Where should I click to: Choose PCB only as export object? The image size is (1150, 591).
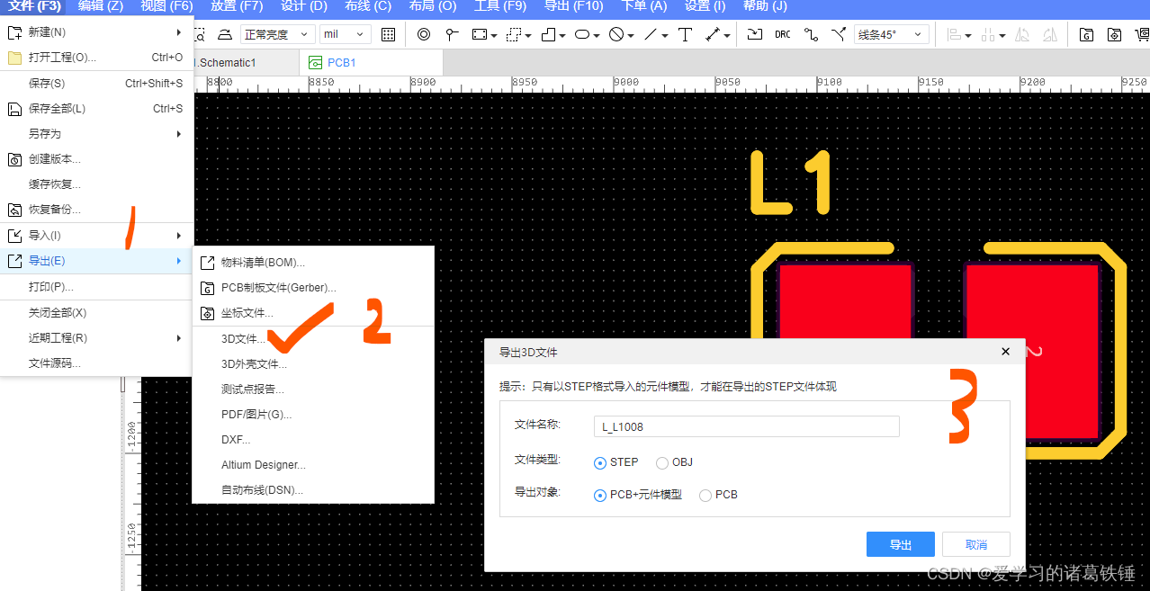click(705, 495)
